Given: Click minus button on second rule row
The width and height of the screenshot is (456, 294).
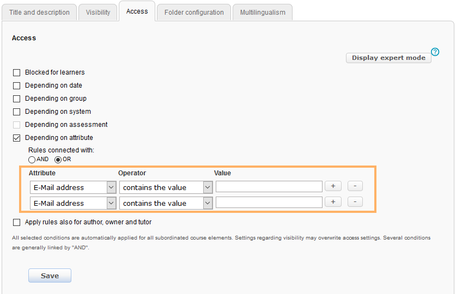Looking at the screenshot, I should pos(355,202).
